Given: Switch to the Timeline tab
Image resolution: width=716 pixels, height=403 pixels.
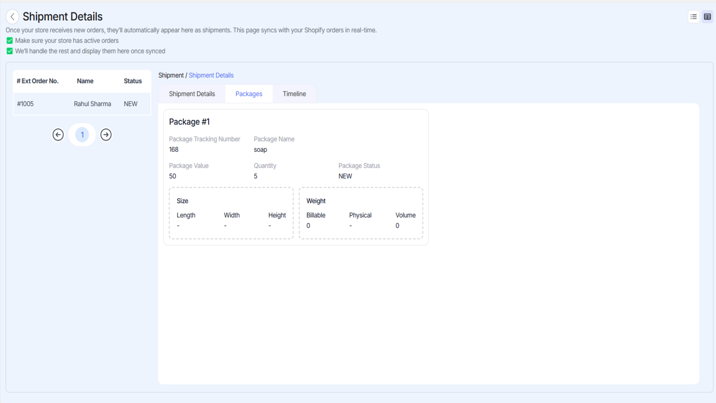Looking at the screenshot, I should click(x=294, y=94).
